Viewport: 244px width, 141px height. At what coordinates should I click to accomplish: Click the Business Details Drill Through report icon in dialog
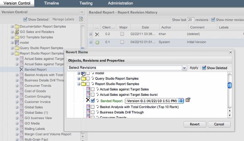pyautogui.click(x=88, y=112)
